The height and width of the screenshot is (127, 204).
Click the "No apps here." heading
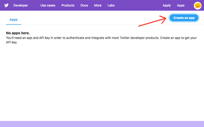pos(18,33)
